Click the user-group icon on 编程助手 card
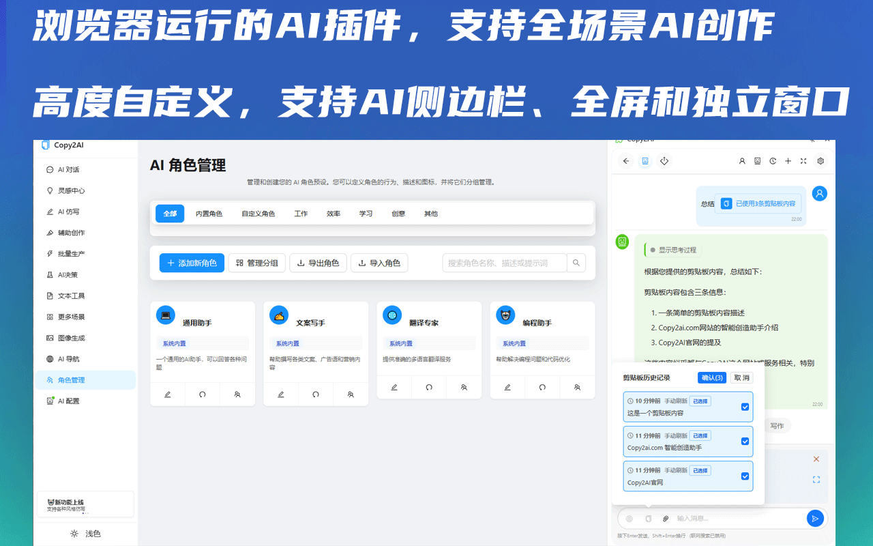Image resolution: width=873 pixels, height=546 pixels. (x=577, y=387)
